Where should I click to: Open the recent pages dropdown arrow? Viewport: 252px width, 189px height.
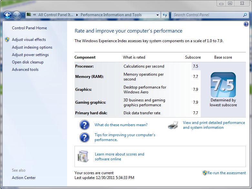click(23, 15)
